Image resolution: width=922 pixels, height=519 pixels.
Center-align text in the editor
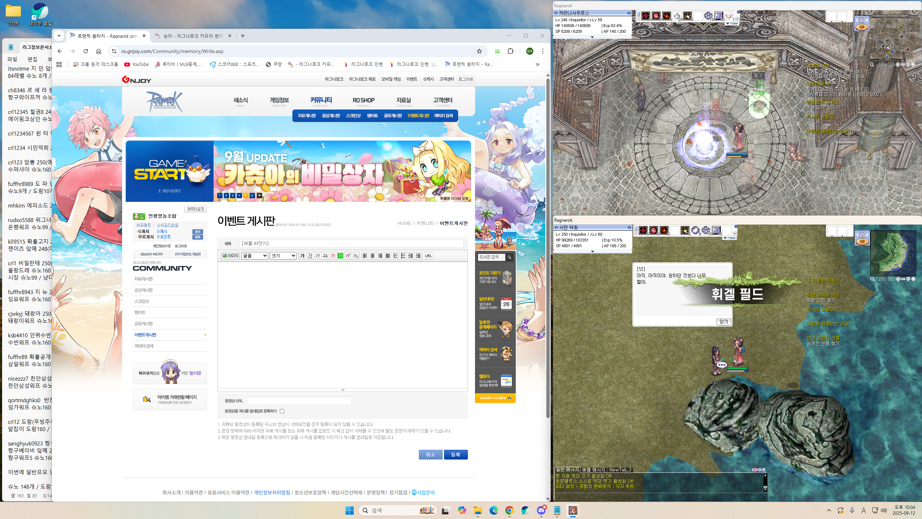tap(372, 256)
